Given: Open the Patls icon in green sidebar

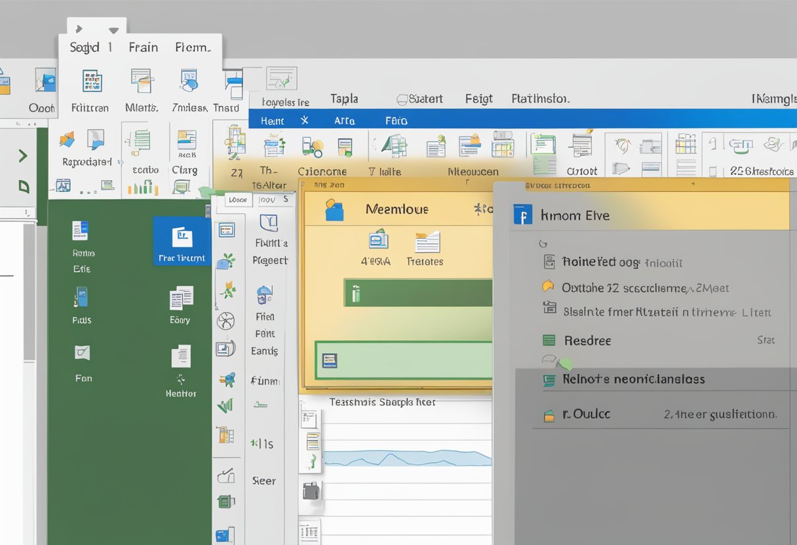Looking at the screenshot, I should click(x=82, y=298).
